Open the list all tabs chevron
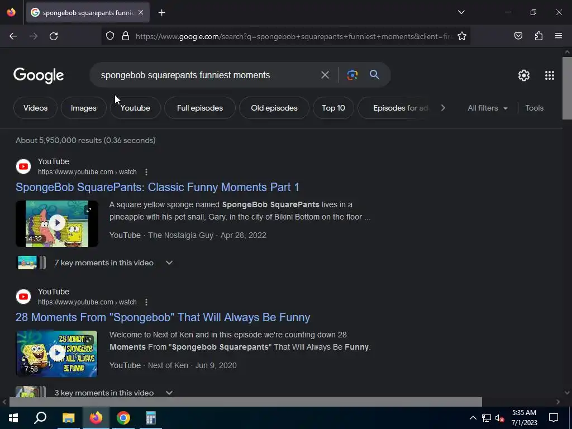The image size is (572, 429). click(461, 12)
